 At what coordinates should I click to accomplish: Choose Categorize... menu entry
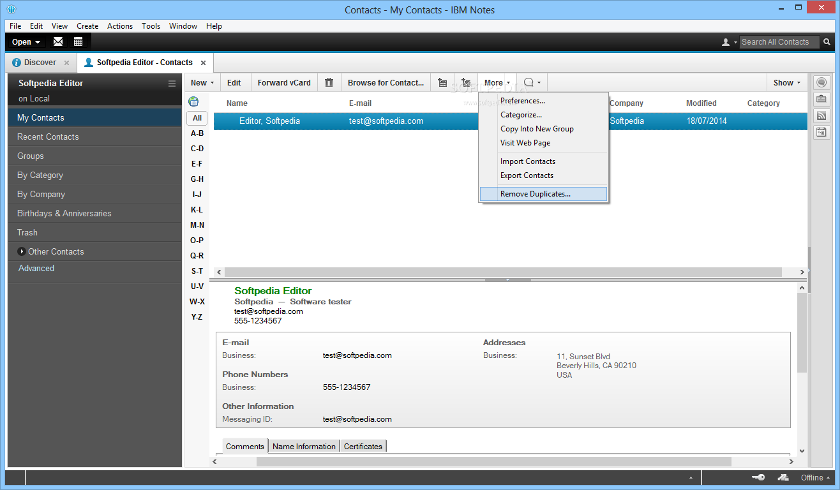tap(543, 115)
